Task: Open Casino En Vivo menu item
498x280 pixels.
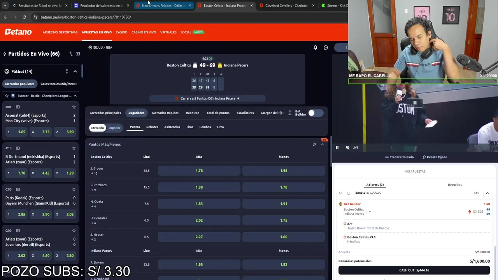Action: pos(144,32)
